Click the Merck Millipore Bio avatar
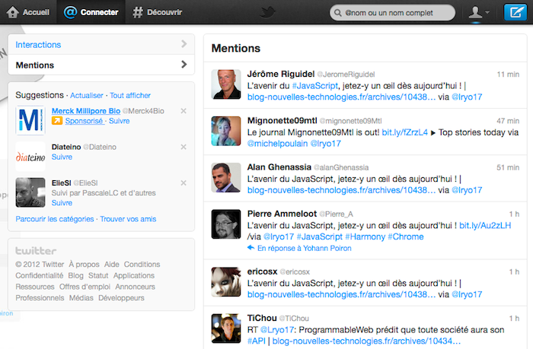The height and width of the screenshot is (349, 533). pyautogui.click(x=30, y=121)
